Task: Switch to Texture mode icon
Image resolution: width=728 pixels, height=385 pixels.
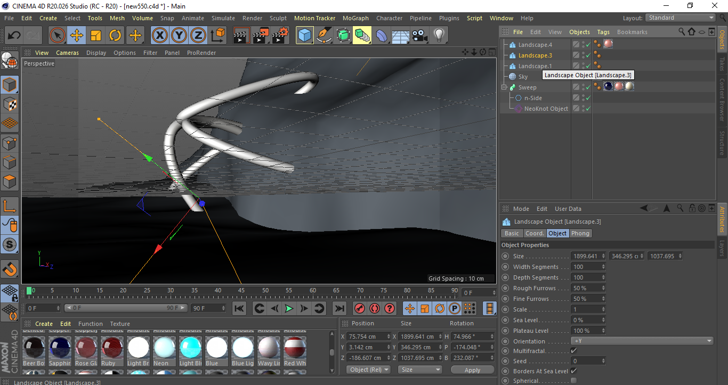Action: click(10, 104)
